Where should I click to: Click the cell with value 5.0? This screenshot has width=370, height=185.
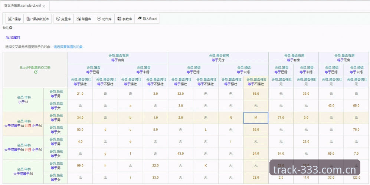coord(155,130)
